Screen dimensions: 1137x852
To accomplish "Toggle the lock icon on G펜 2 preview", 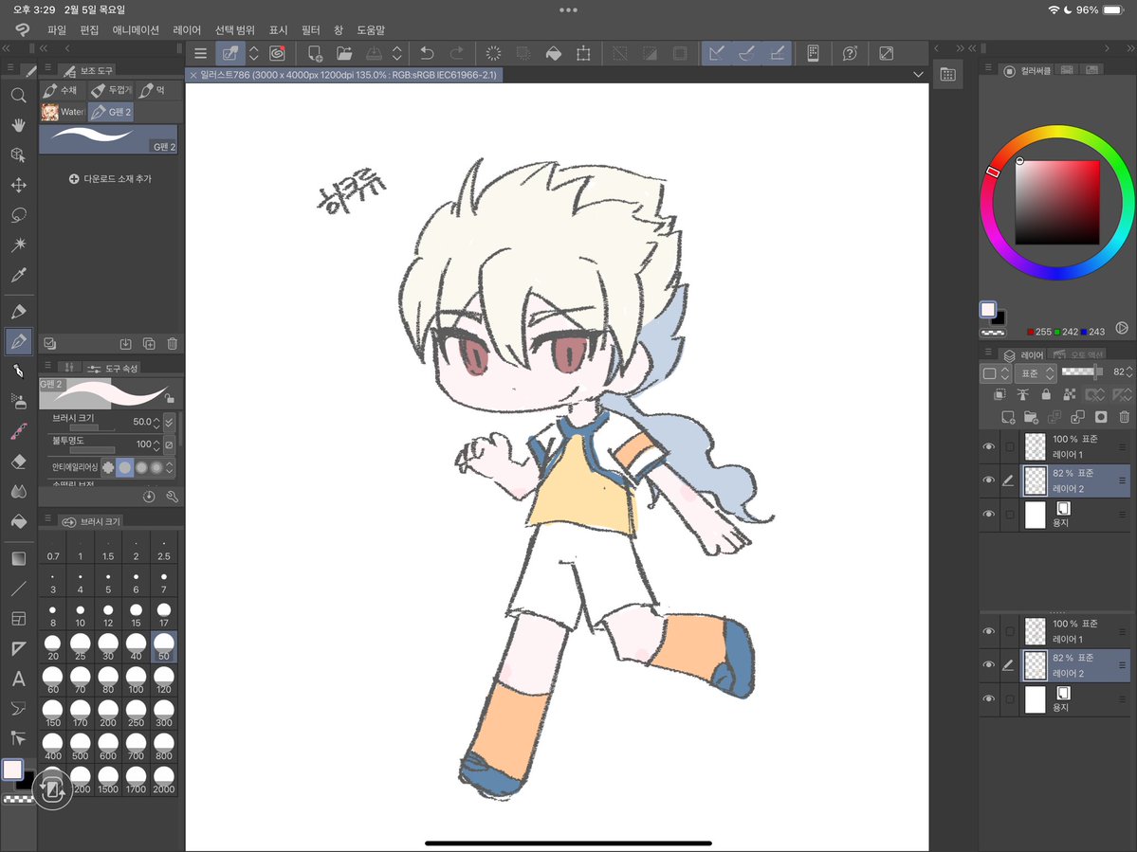I will (x=169, y=398).
